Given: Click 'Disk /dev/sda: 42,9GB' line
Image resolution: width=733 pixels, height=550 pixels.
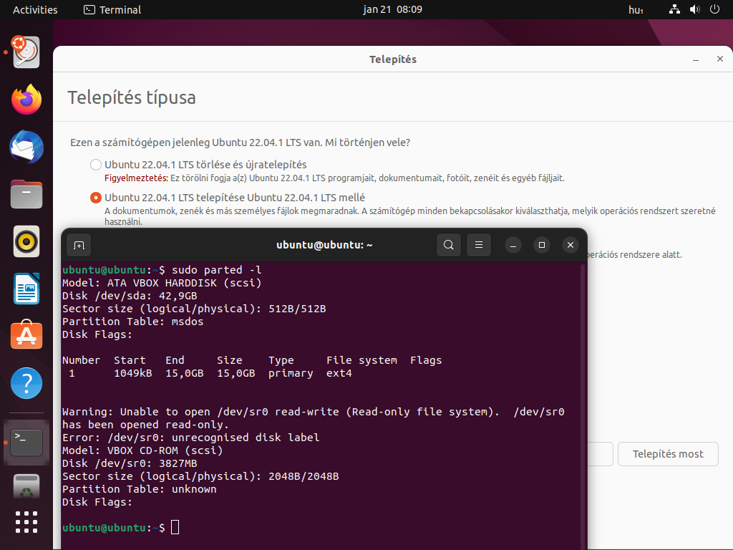Looking at the screenshot, I should pyautogui.click(x=130, y=296).
